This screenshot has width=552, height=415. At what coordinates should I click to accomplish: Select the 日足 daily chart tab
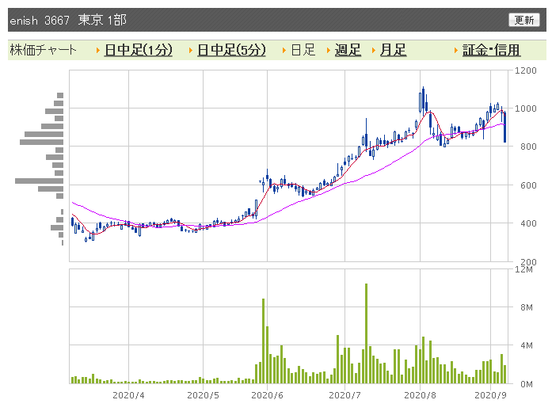303,50
